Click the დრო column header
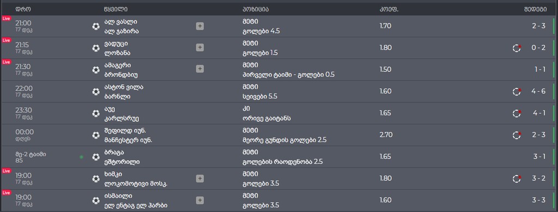The height and width of the screenshot is (212, 558). point(23,9)
